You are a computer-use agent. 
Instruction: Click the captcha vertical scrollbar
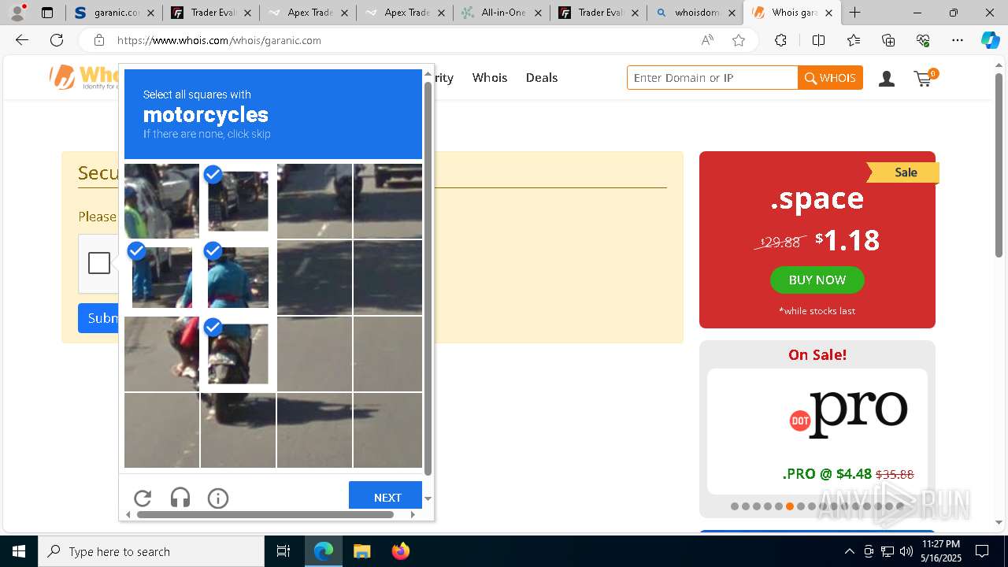pos(428,279)
